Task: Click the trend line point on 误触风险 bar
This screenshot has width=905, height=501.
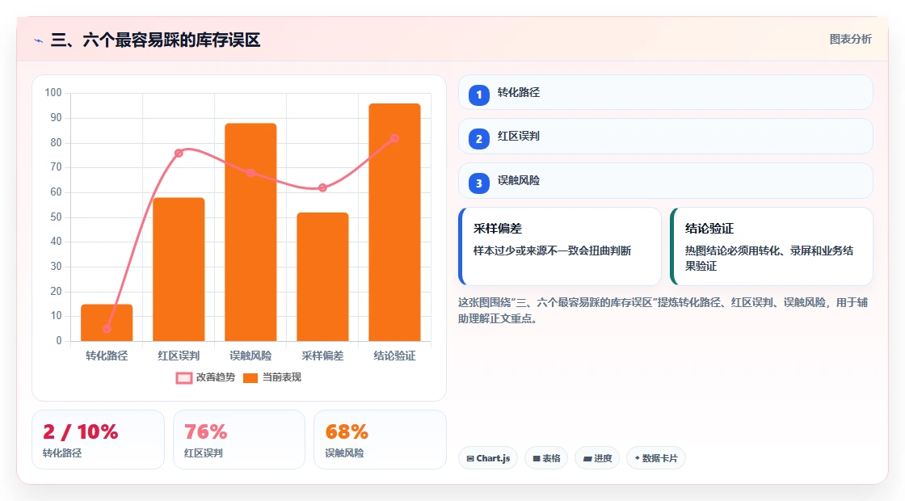Action: [x=250, y=173]
